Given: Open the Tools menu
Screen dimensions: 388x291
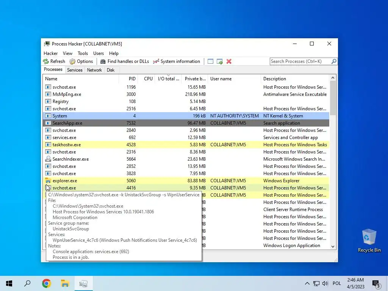Looking at the screenshot, I should (x=83, y=53).
